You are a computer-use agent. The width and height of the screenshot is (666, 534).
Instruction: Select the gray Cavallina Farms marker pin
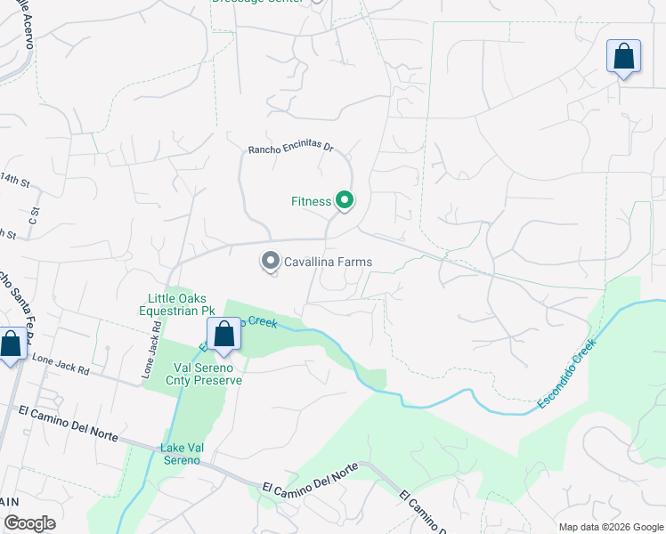[x=271, y=262]
